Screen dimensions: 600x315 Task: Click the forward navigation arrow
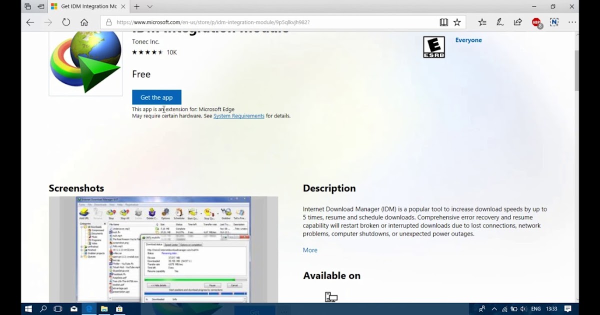pyautogui.click(x=48, y=22)
